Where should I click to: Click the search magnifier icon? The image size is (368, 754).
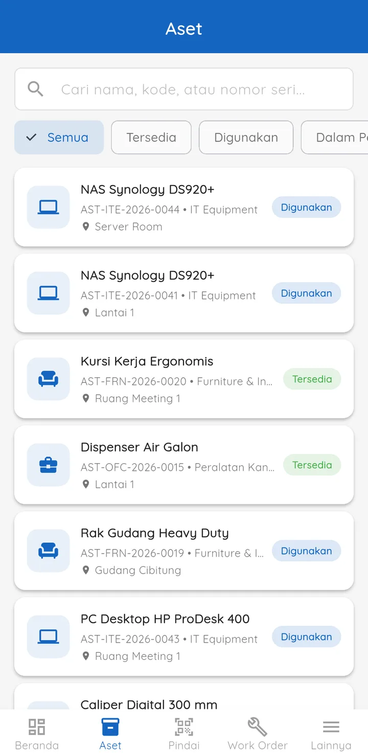click(35, 89)
